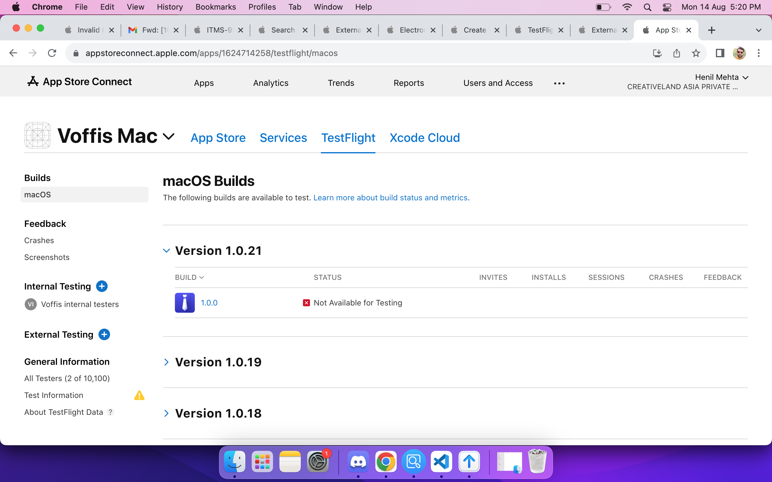The width and height of the screenshot is (772, 482).
Task: Switch to the Xcode Cloud tab
Action: tap(425, 138)
